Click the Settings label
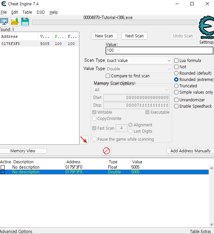 coord(206,42)
